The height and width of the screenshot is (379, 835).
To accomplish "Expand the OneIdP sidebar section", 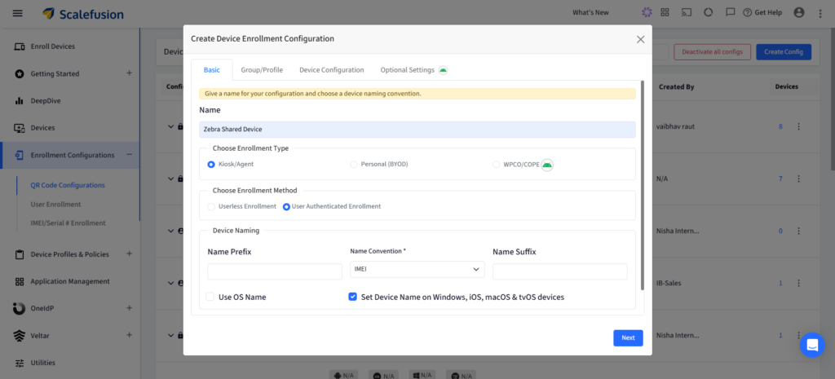I will 129,307.
